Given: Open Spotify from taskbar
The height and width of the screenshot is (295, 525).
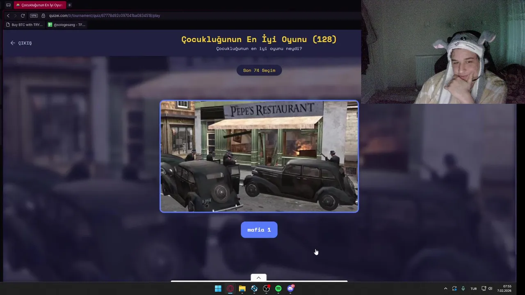Looking at the screenshot, I should point(278,288).
